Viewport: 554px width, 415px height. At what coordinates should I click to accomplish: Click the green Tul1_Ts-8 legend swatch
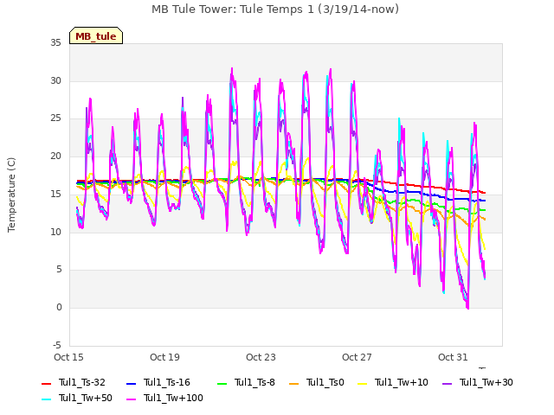222,383
